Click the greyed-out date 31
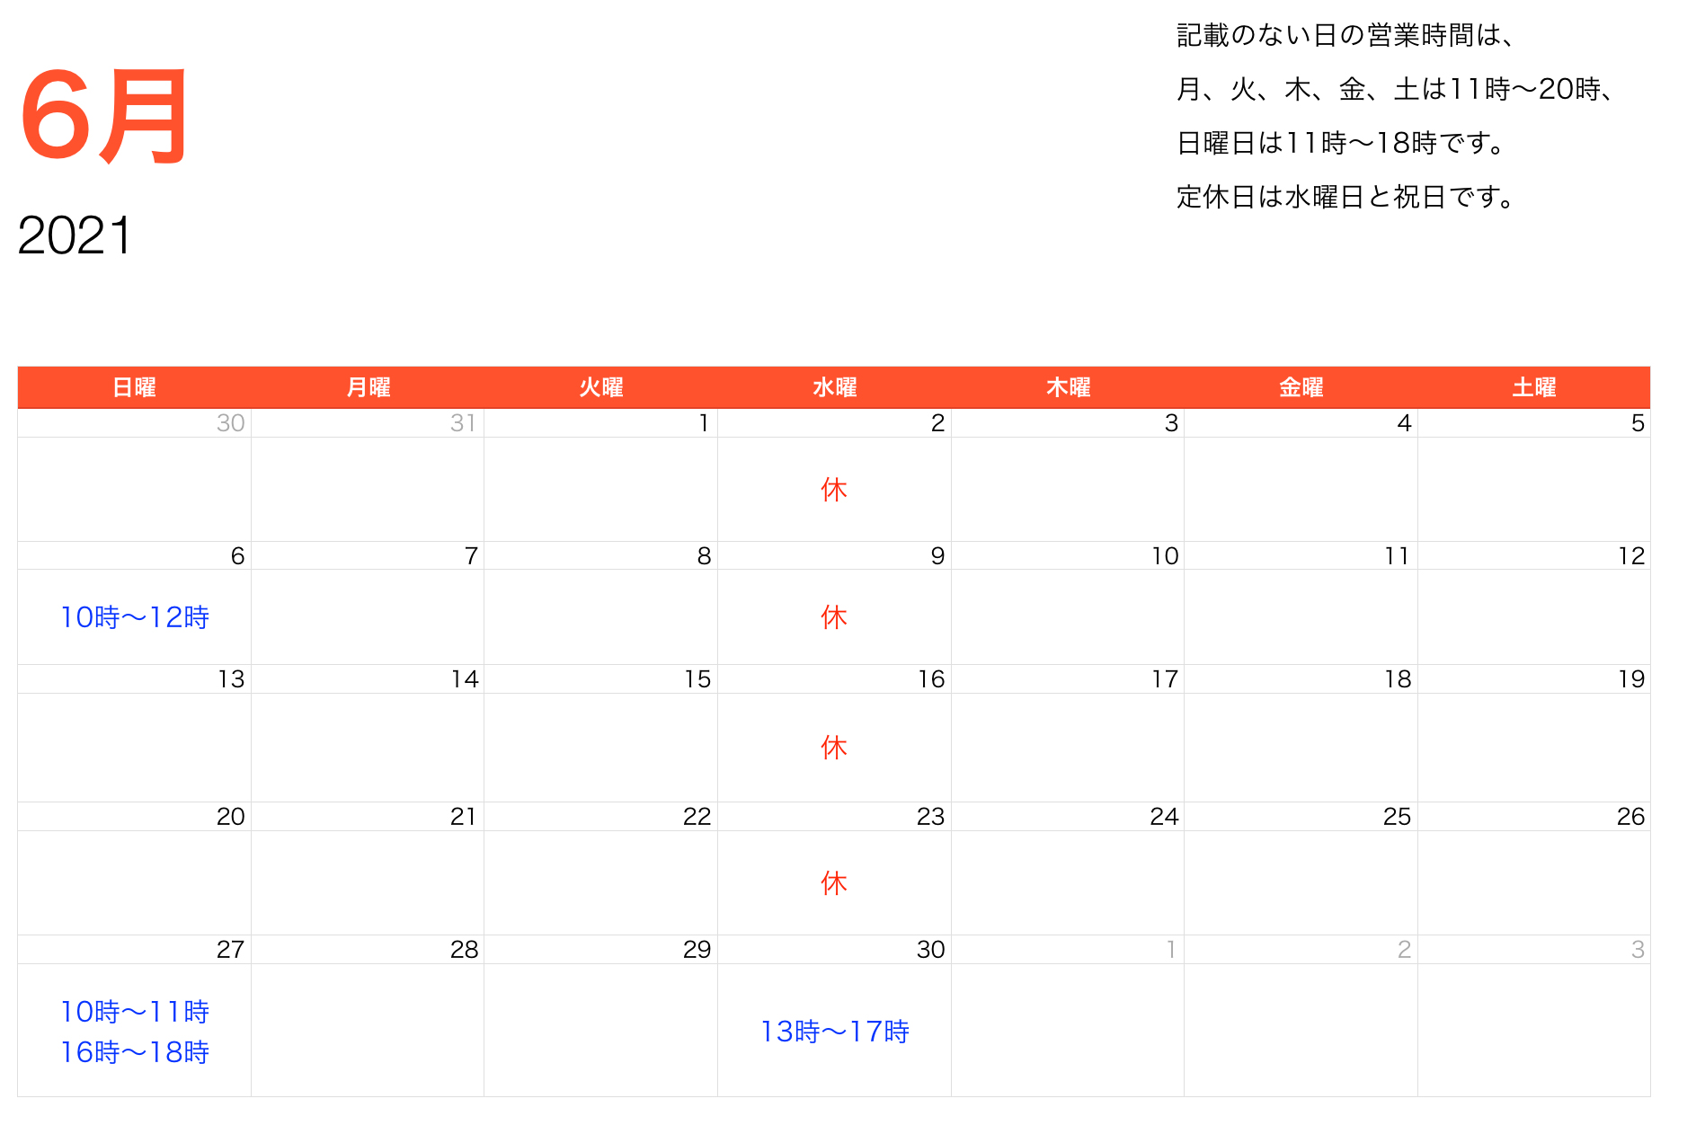This screenshot has height=1143, width=1705. tap(463, 423)
